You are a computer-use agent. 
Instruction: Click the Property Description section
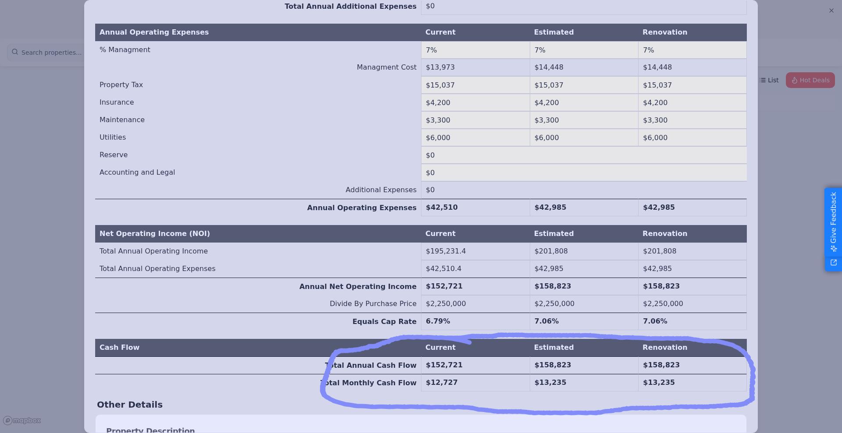[150, 429]
